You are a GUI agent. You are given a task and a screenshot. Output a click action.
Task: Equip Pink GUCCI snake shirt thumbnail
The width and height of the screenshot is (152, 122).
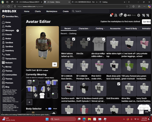pos(99,66)
